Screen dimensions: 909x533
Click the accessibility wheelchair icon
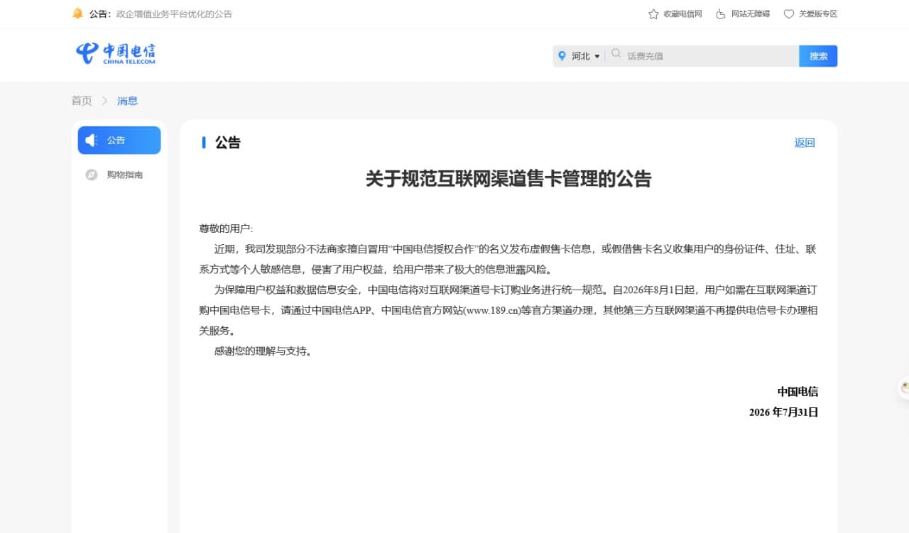click(721, 14)
